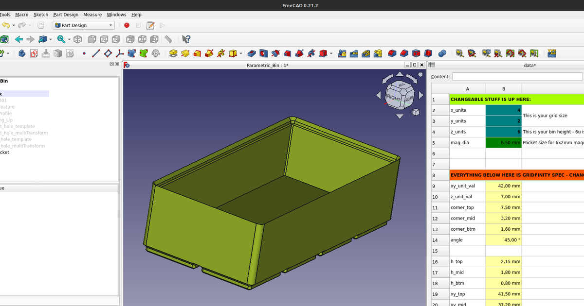Open the Part Design menu
The width and height of the screenshot is (584, 306).
point(66,15)
